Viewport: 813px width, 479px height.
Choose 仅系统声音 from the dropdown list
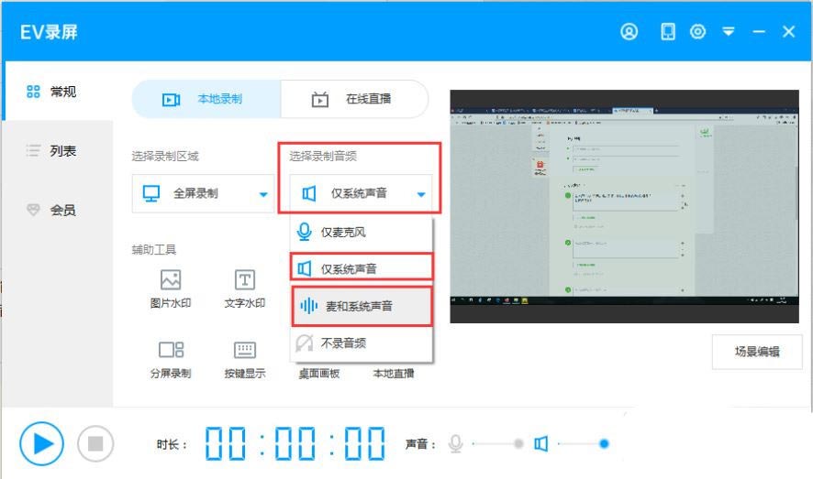click(x=361, y=268)
